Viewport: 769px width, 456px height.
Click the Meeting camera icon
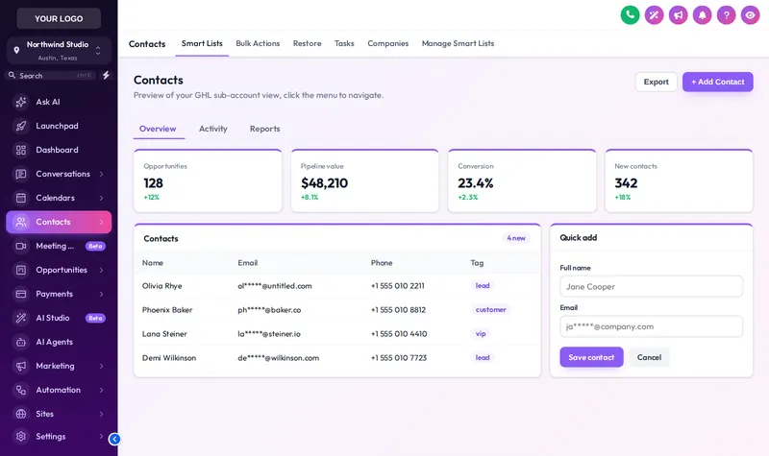pyautogui.click(x=20, y=246)
